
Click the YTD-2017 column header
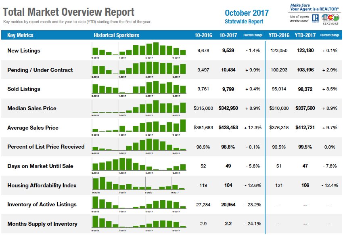tap(305, 35)
